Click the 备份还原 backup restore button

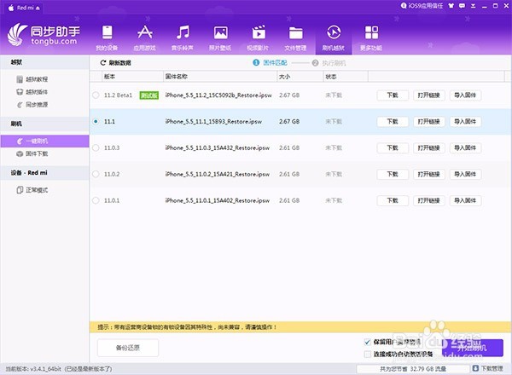tap(128, 348)
